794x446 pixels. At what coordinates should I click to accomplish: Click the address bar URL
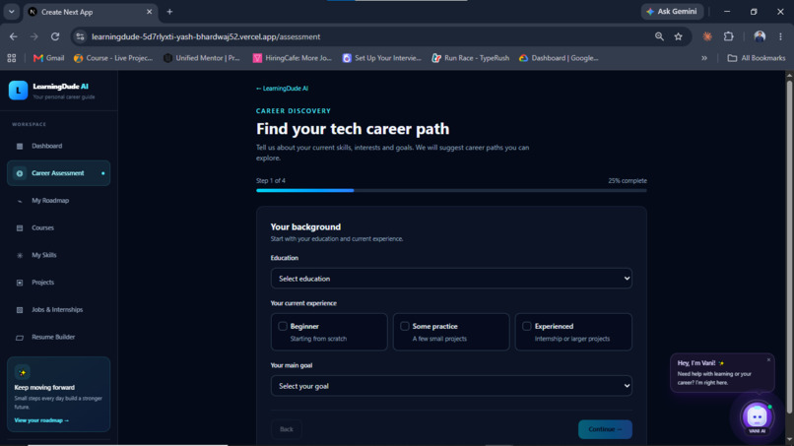(206, 36)
